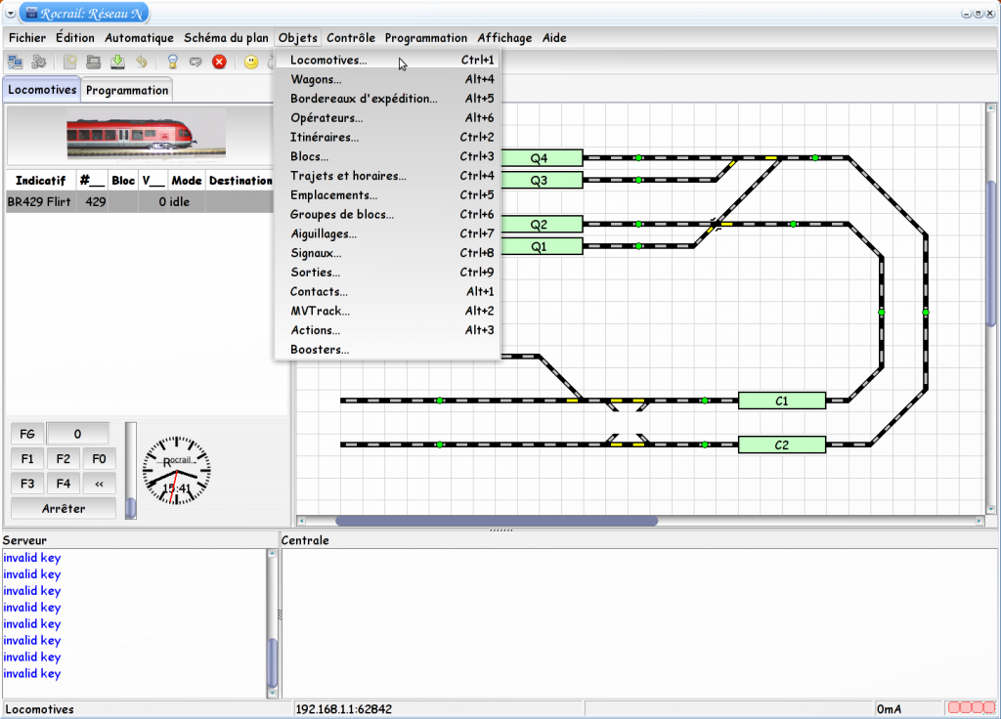The image size is (1001, 719).
Task: Open the Affichage menu
Action: pyautogui.click(x=504, y=38)
